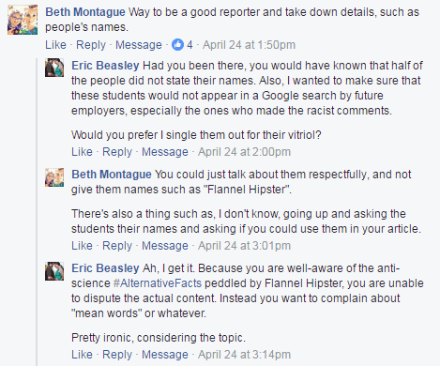Like Eric Beasley's 2:00pm reply
This screenshot has width=440, height=366.
pos(82,152)
